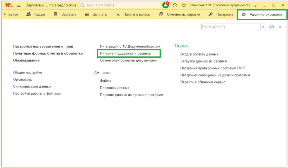The width and height of the screenshot is (288, 168).
Task: Open the Налоги и взносы section
Action: point(133,14)
